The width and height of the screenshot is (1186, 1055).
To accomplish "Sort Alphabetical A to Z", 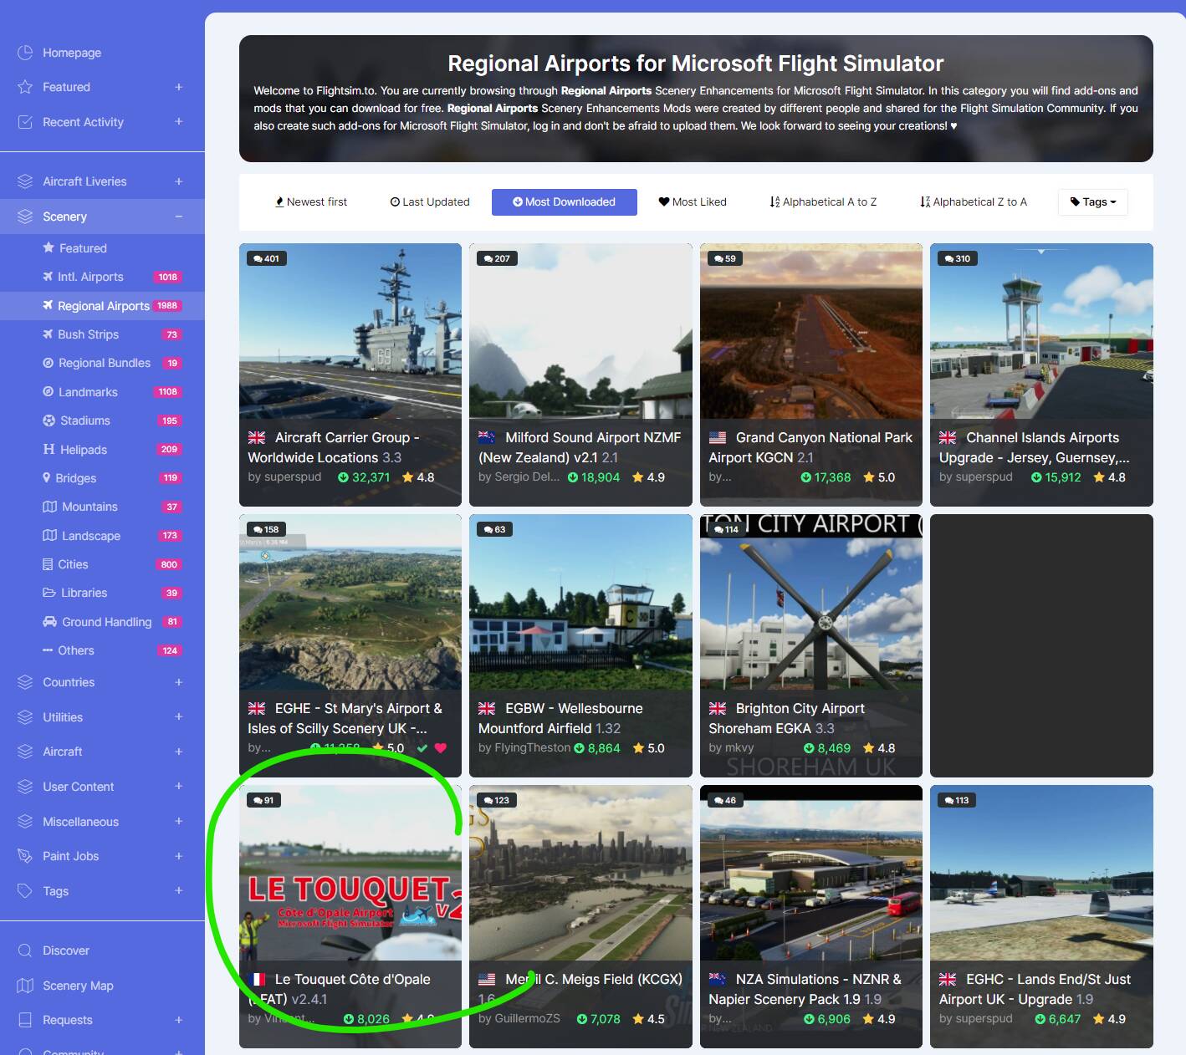I will point(823,202).
